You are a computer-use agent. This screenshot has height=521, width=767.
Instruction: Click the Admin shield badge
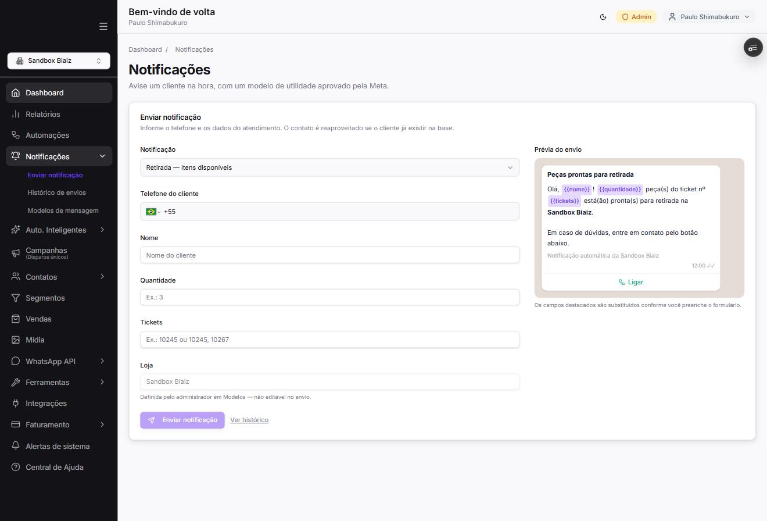pos(636,17)
